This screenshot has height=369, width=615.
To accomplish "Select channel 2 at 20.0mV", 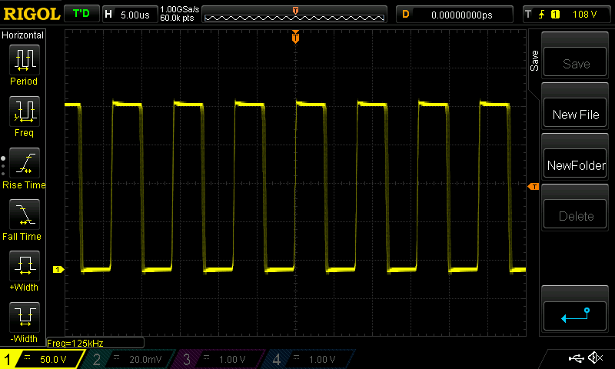I will (129, 359).
